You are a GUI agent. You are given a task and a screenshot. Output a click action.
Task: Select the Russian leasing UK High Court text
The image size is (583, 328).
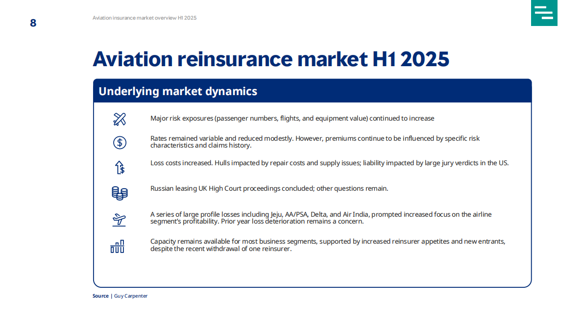click(269, 188)
